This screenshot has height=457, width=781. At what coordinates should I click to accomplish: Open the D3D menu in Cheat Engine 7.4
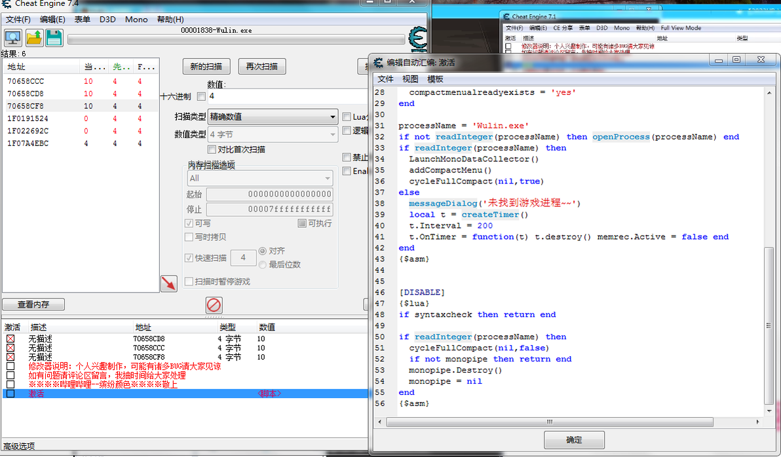point(107,20)
